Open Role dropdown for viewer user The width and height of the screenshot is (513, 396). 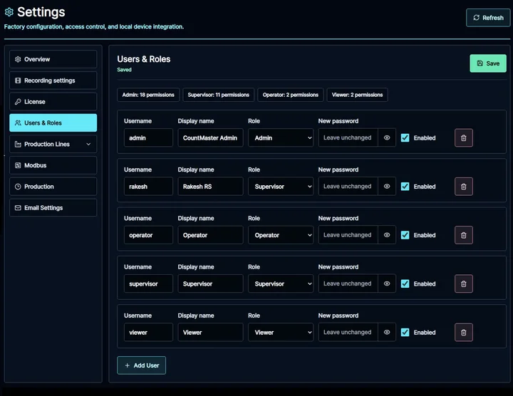pos(281,333)
